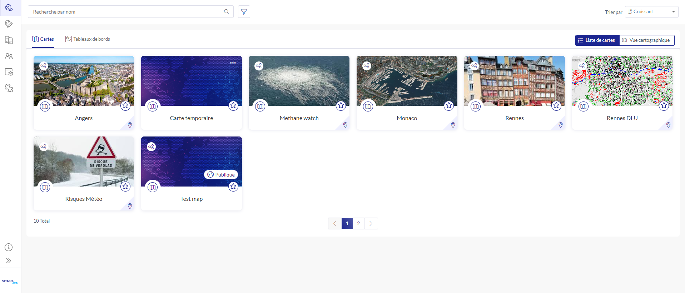Screen dimensions: 685x293
Task: Click the filter funnel icon
Action: point(244,12)
